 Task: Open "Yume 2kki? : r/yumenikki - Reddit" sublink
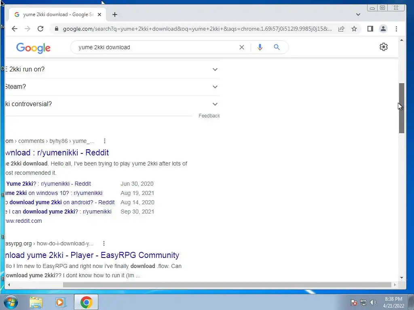(x=48, y=184)
